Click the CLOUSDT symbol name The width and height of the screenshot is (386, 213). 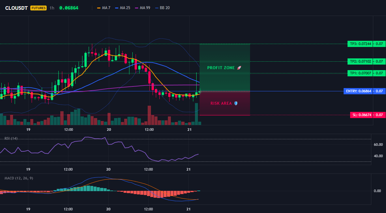tap(16, 8)
